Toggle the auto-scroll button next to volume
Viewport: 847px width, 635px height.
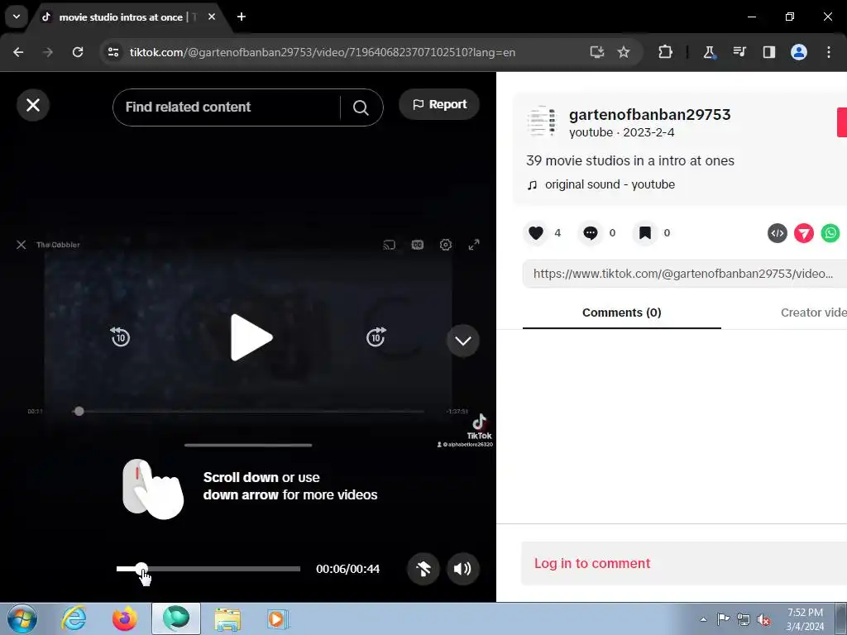(x=423, y=569)
